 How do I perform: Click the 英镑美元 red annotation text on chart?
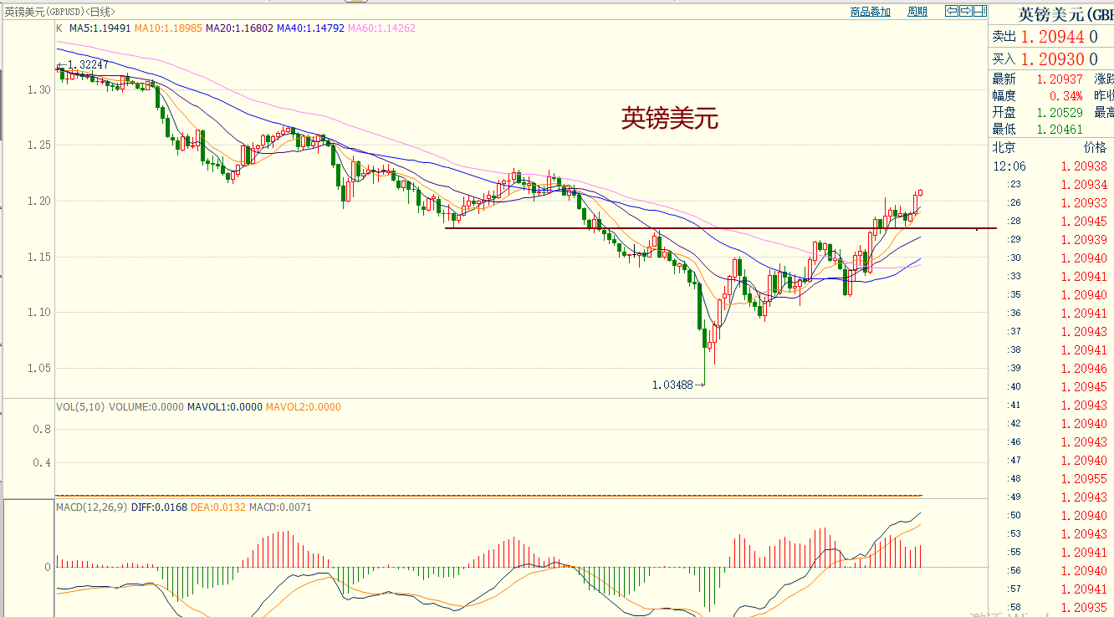tap(669, 119)
